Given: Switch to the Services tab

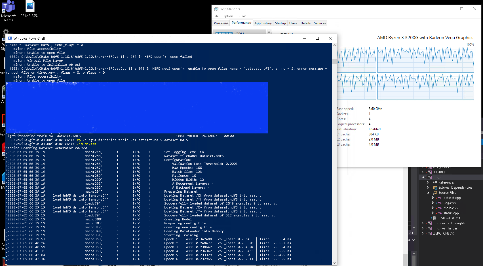Looking at the screenshot, I should click(x=320, y=23).
